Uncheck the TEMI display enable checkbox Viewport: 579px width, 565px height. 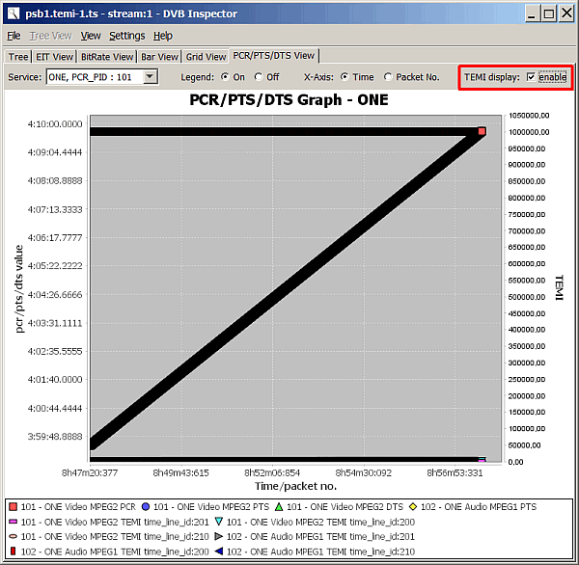[530, 77]
